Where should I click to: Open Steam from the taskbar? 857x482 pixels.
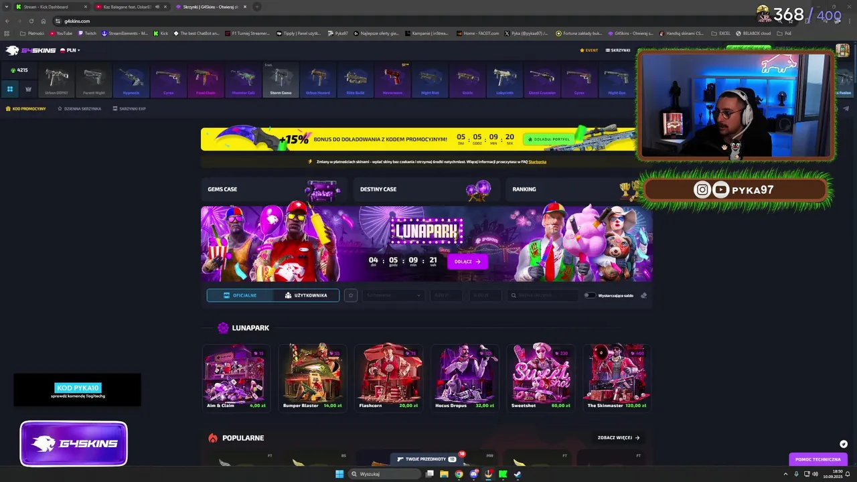pos(518,474)
